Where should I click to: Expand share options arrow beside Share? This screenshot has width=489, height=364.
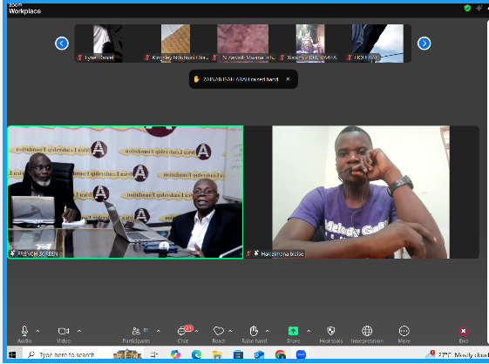(309, 331)
